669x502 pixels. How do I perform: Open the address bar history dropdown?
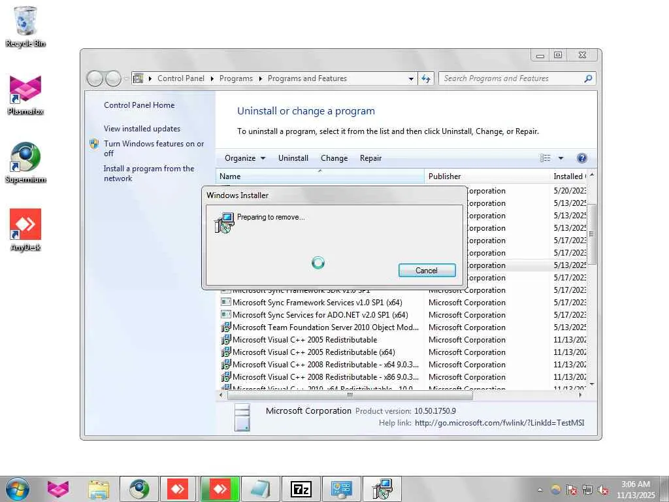coord(411,78)
